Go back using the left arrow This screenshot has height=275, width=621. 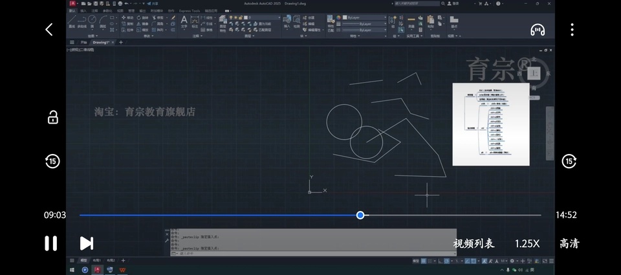49,30
